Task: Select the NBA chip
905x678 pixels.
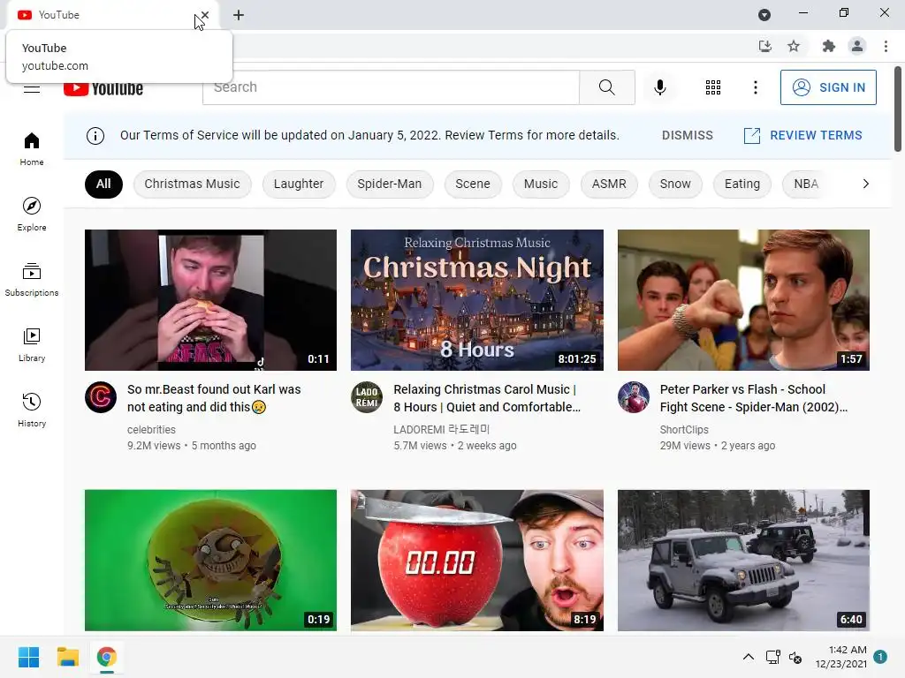Action: 806,184
